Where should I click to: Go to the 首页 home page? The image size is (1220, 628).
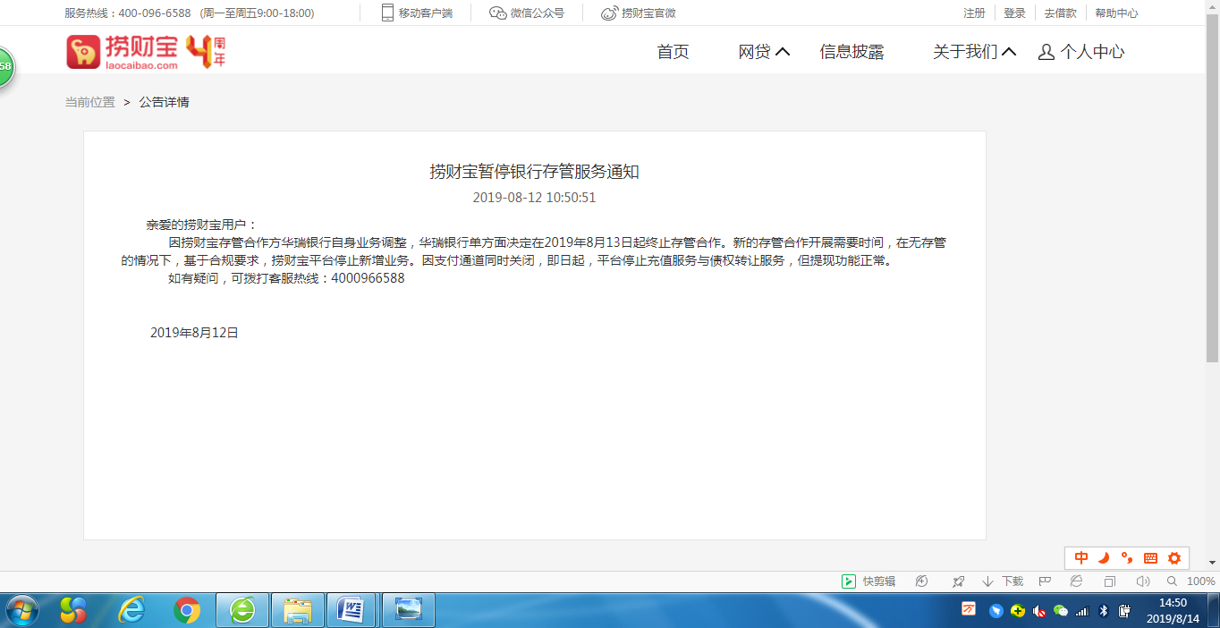point(673,52)
